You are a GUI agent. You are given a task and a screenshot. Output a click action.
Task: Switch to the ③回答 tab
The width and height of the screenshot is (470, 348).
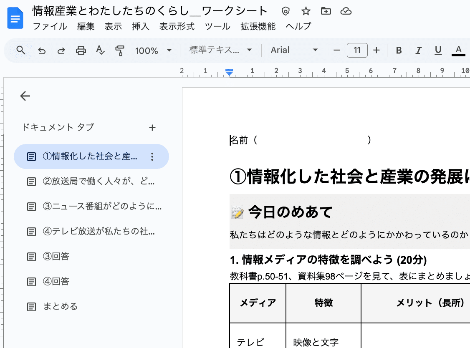[x=91, y=257]
